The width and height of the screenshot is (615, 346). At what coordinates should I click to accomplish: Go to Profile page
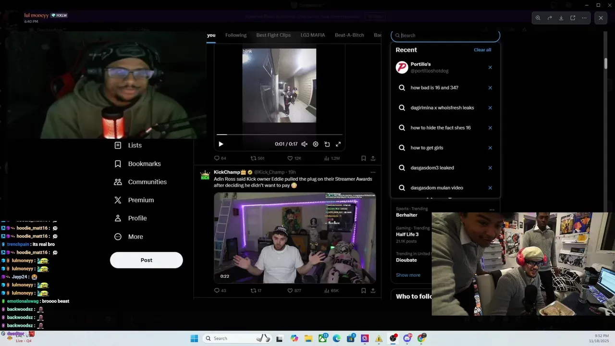coord(130,218)
